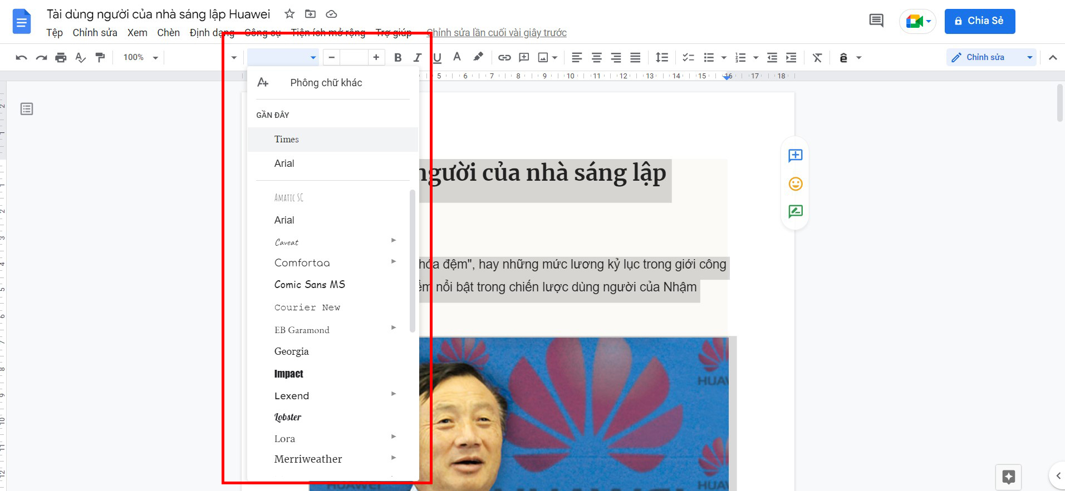Toggle Italic formatting
This screenshot has width=1065, height=491.
[x=418, y=57]
